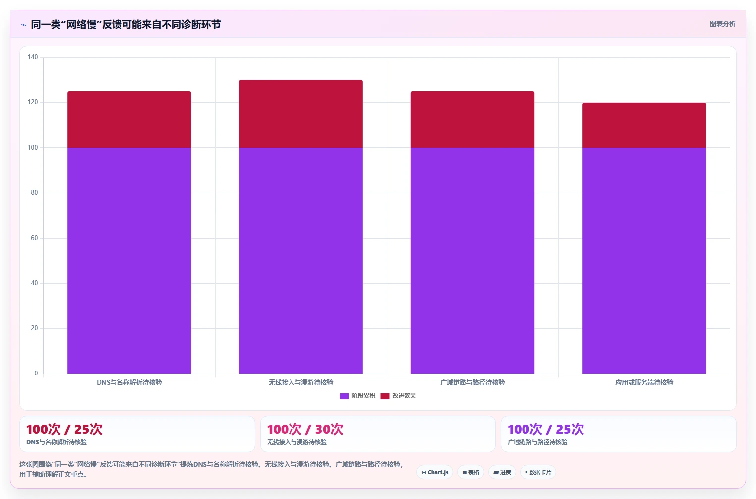Select the 数据卡片 chip
Image resolution: width=756 pixels, height=499 pixels.
pos(538,472)
